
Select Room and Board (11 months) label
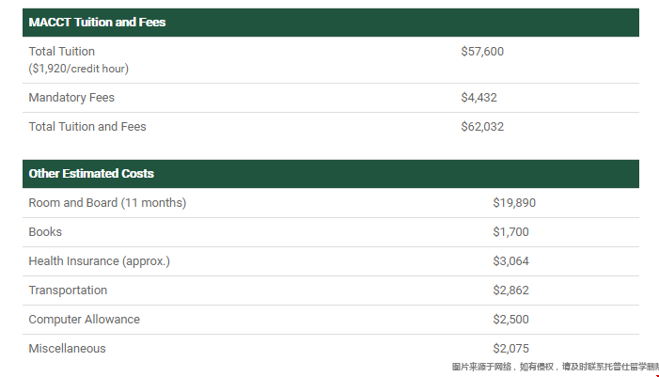(x=107, y=203)
